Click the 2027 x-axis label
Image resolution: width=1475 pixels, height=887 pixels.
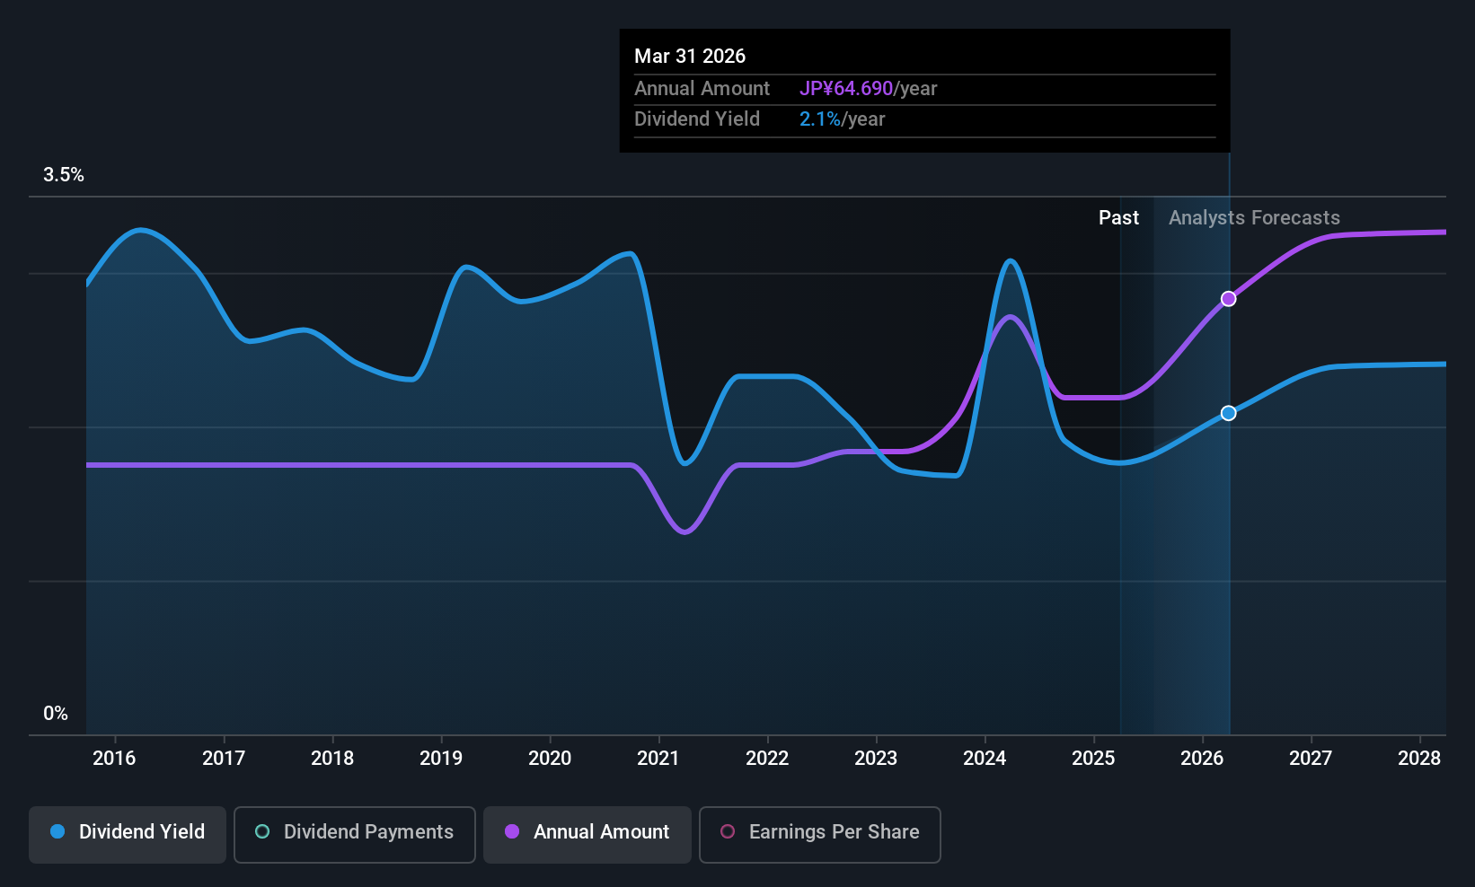click(x=1311, y=759)
